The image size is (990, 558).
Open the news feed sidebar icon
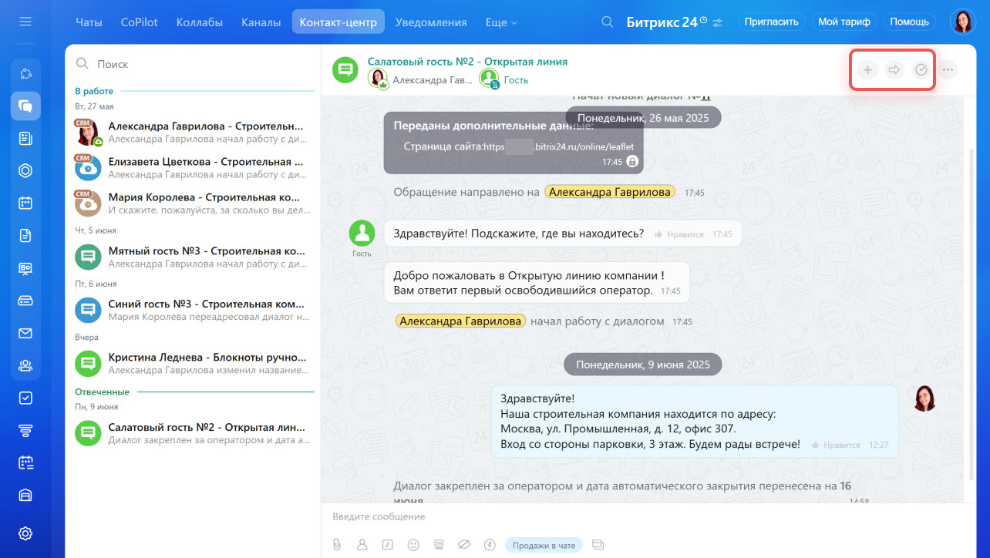point(25,139)
